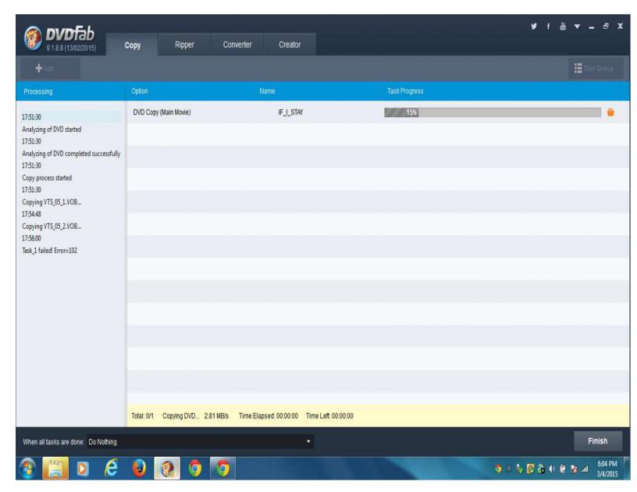Open the 'Do Nothing' when-done dropdown
This screenshot has width=637, height=492.
pyautogui.click(x=201, y=441)
